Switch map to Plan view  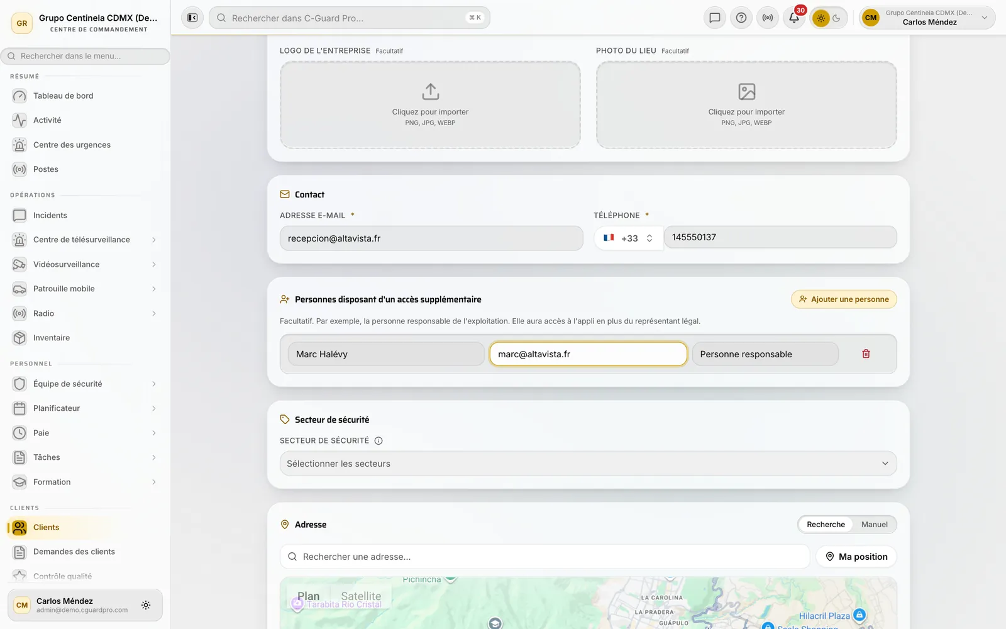[x=308, y=596]
